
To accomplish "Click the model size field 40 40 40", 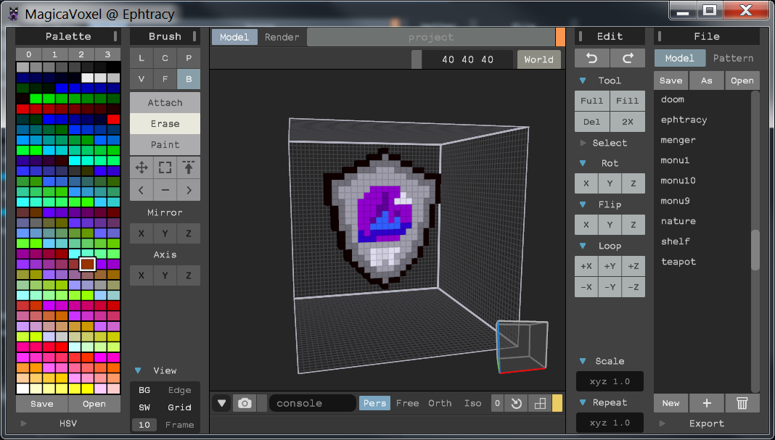I will tap(467, 59).
